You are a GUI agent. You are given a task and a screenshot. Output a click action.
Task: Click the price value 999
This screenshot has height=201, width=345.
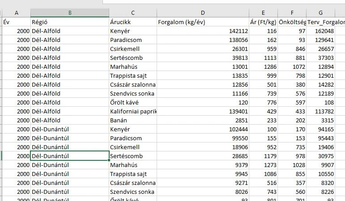click(x=264, y=75)
